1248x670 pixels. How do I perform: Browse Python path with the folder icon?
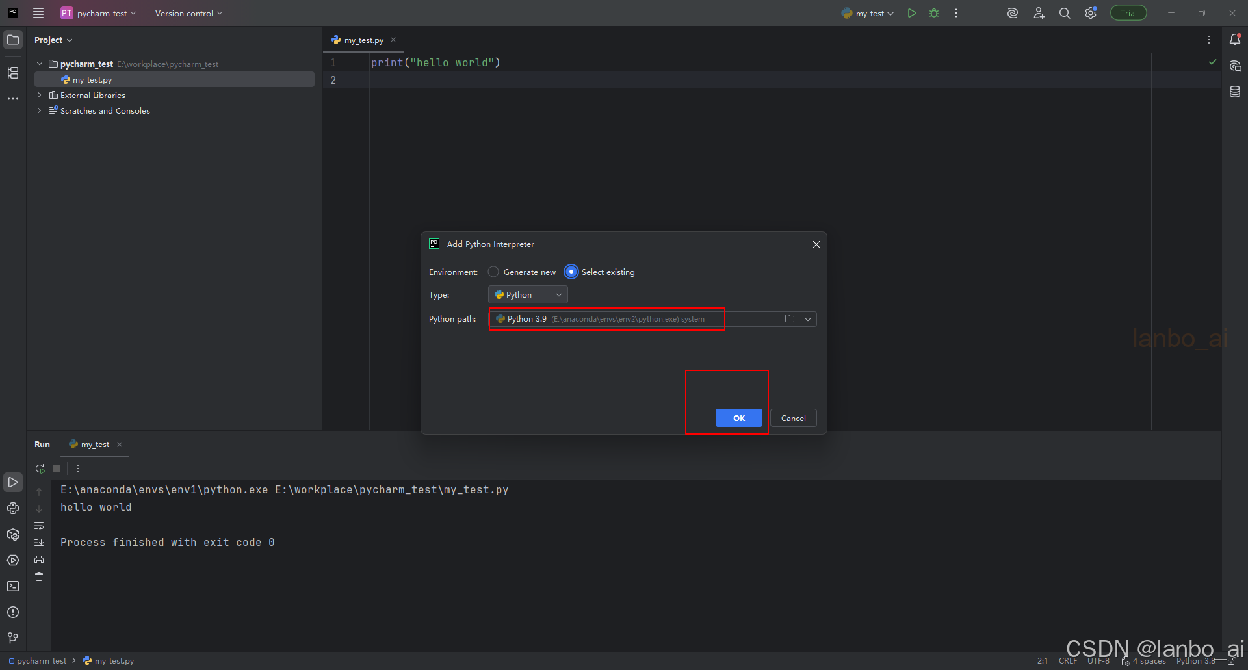[789, 319]
